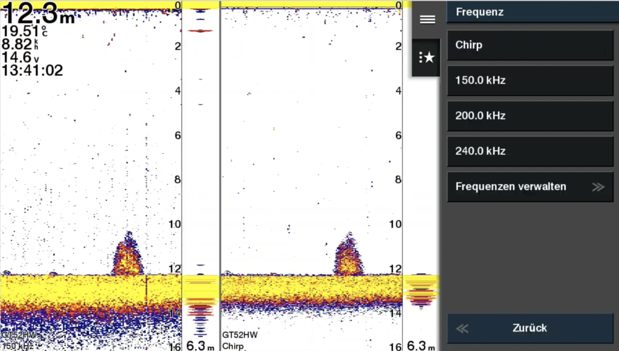The width and height of the screenshot is (619, 351).
Task: Tap the bottom structure in the right sonar view
Action: pyautogui.click(x=349, y=257)
